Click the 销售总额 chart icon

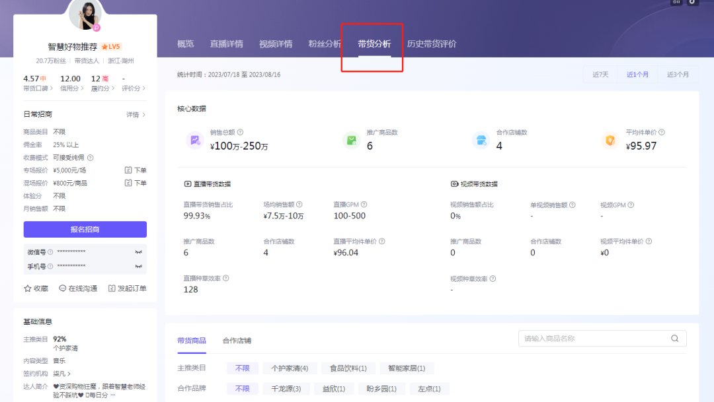(x=194, y=140)
